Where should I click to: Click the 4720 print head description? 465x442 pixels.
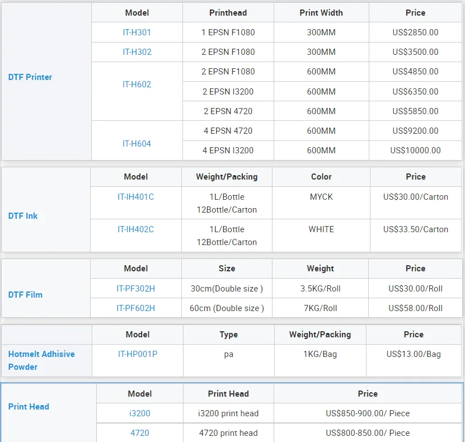click(x=228, y=433)
